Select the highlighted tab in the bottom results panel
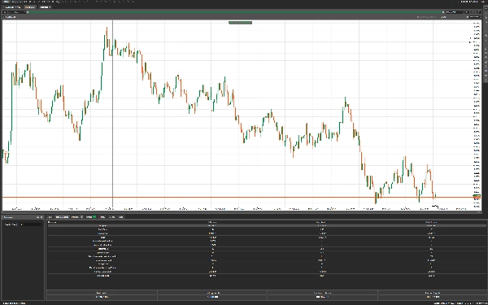 62,217
